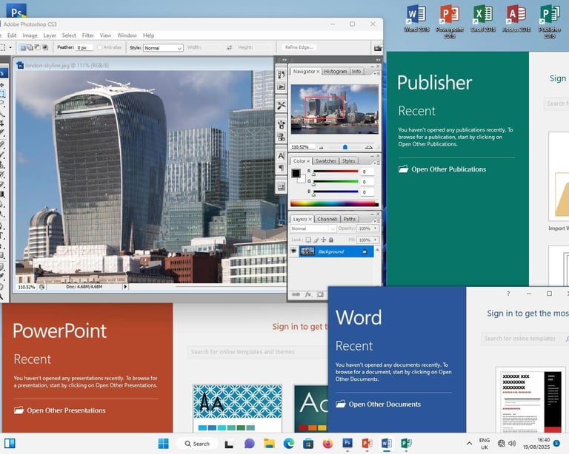Open the Actions panel icon in Photoshop dock

coord(282,87)
